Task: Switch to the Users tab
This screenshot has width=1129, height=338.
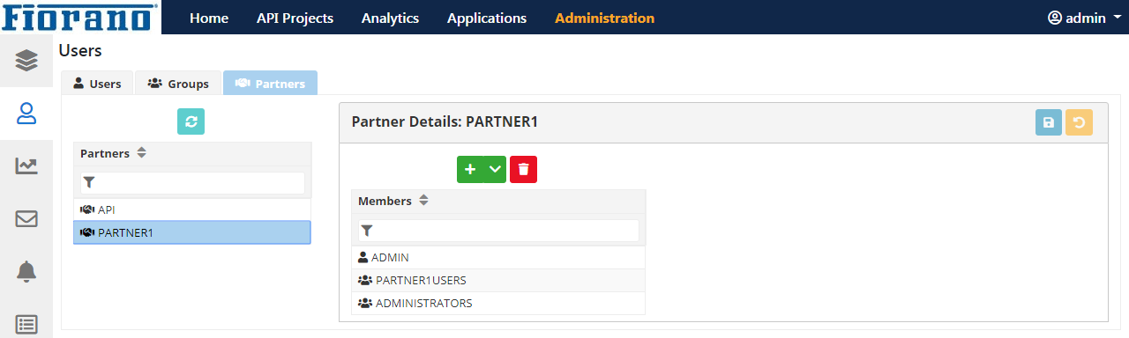Action: pyautogui.click(x=97, y=84)
